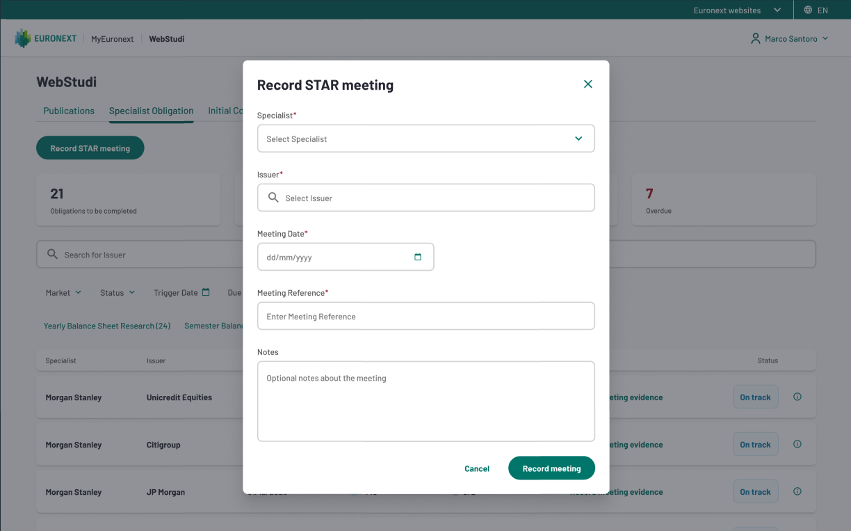Select Yearly Balance Sheet Research (24) tab
The image size is (851, 531).
pos(107,326)
